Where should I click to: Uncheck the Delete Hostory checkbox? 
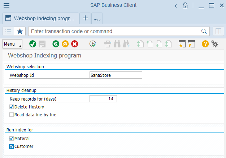11,107
